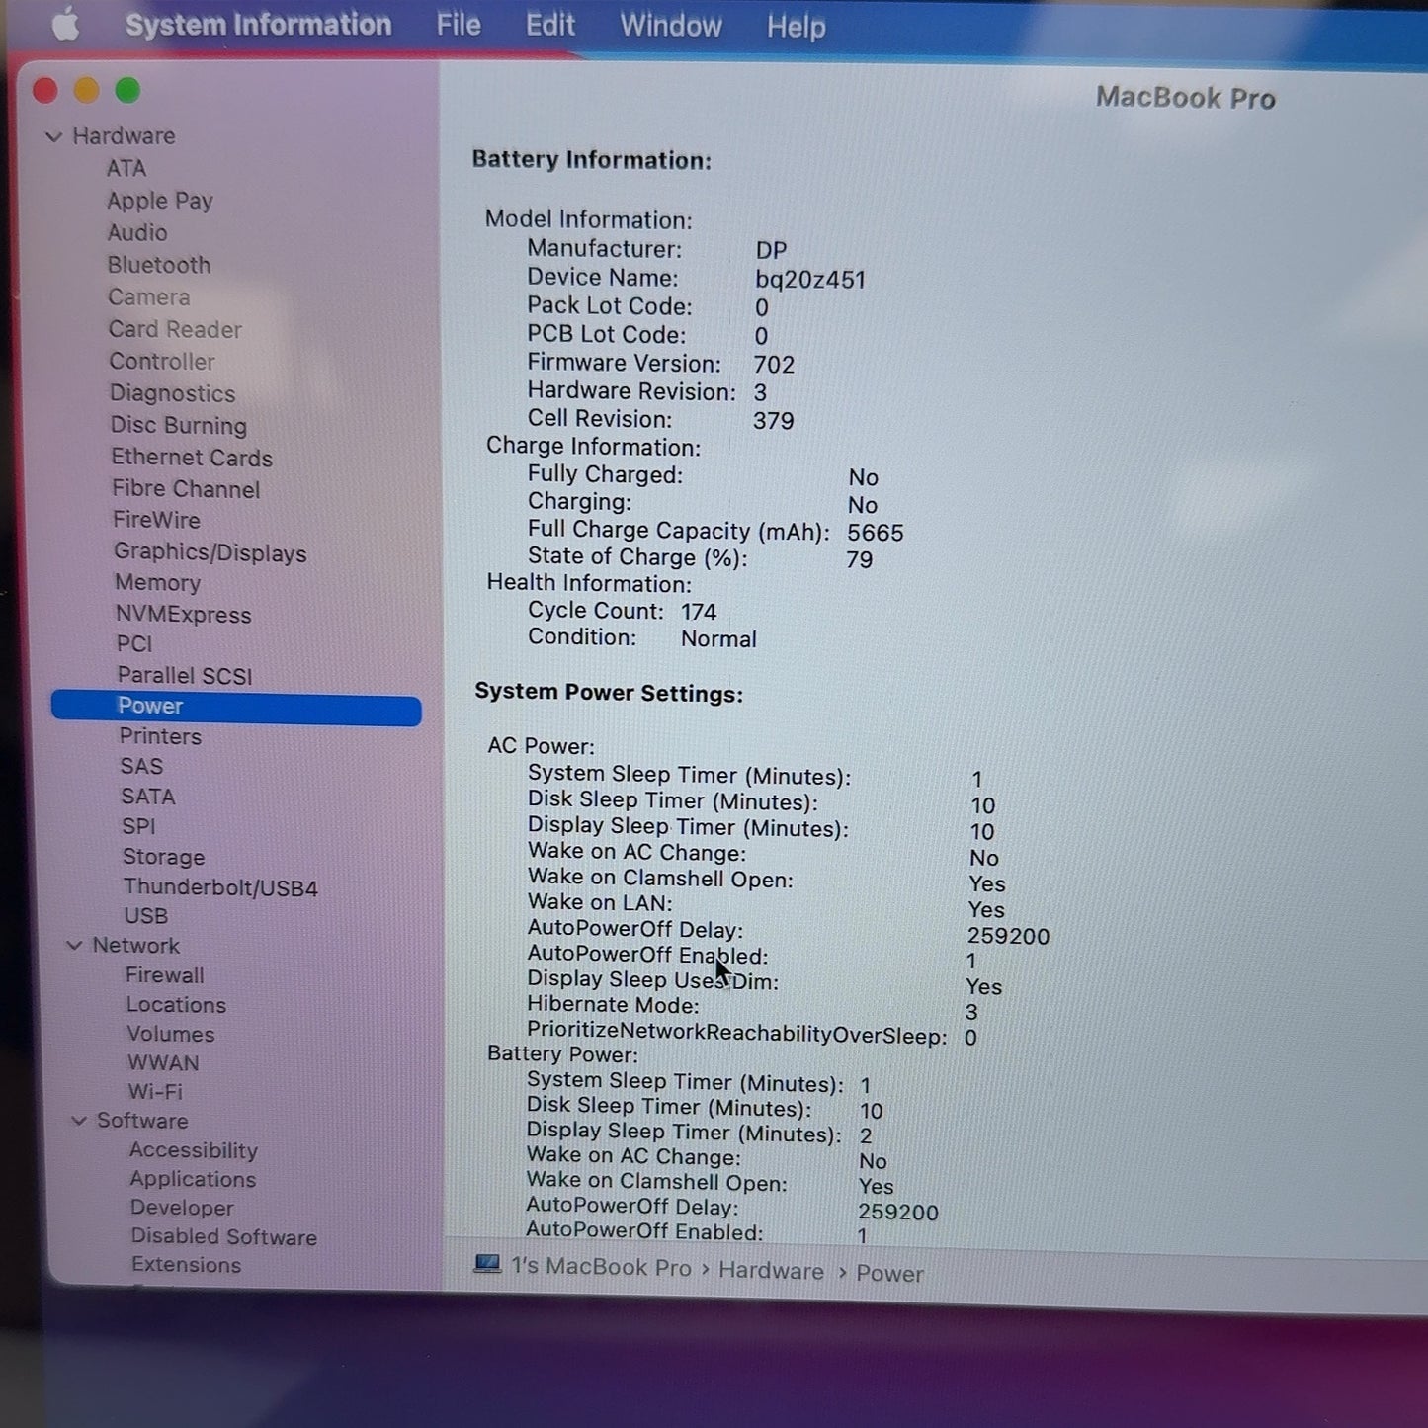Open the Edit menu

click(x=549, y=25)
